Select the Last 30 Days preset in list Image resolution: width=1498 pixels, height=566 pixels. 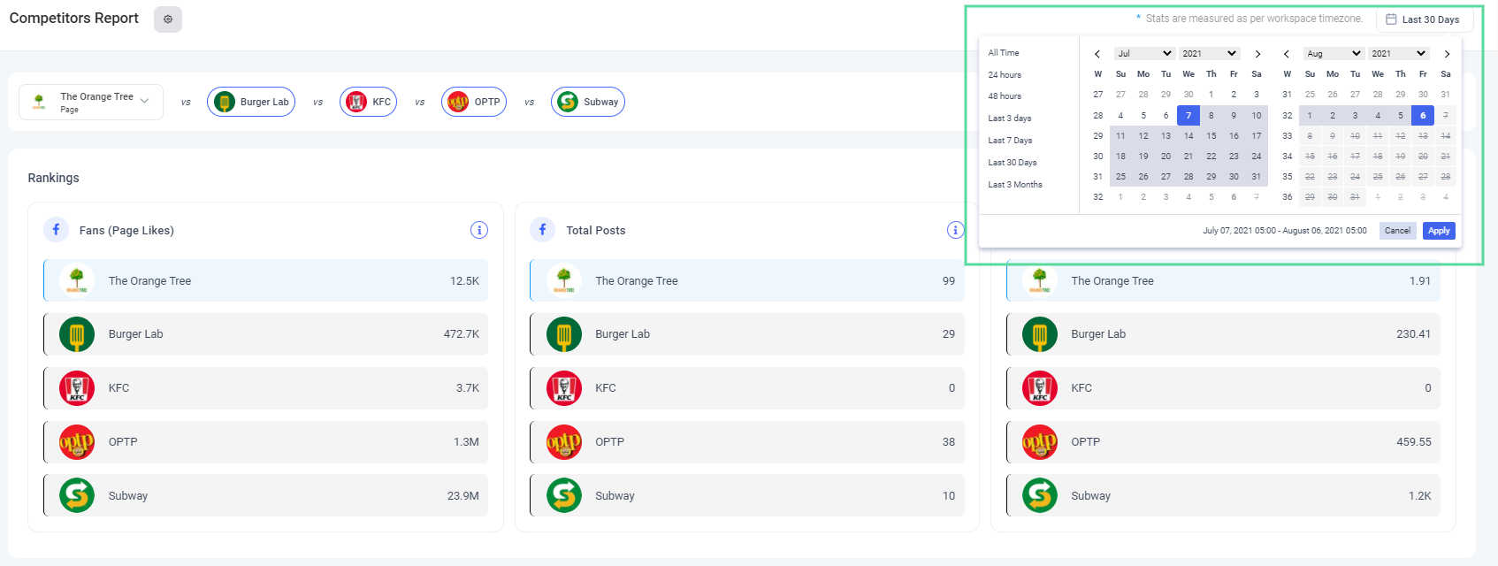(1013, 163)
